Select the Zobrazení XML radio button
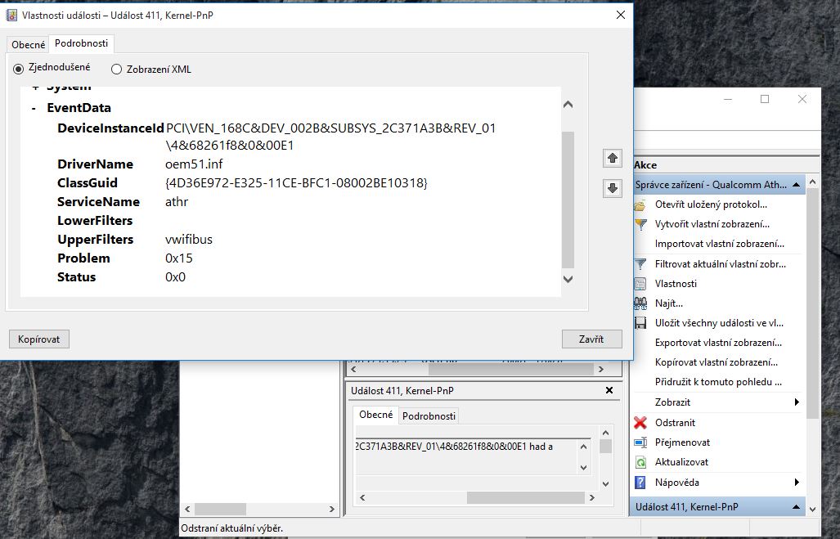The width and height of the screenshot is (840, 539). pyautogui.click(x=116, y=70)
